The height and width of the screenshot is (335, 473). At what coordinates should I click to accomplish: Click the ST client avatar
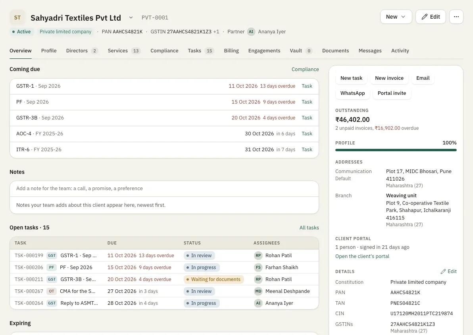17,17
